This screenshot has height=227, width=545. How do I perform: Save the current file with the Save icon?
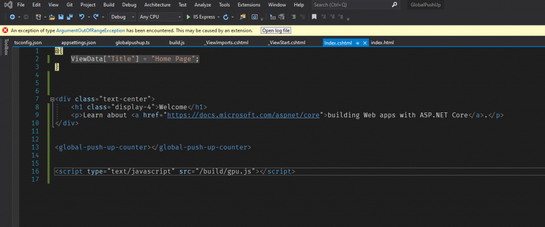[61, 17]
